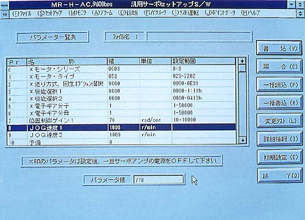Open the (F)ファイル menu
Image resolution: width=305 pixels, height=220 pixels.
pos(21,13)
